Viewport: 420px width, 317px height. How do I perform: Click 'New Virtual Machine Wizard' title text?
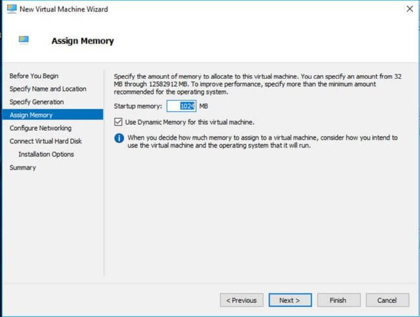click(x=64, y=9)
